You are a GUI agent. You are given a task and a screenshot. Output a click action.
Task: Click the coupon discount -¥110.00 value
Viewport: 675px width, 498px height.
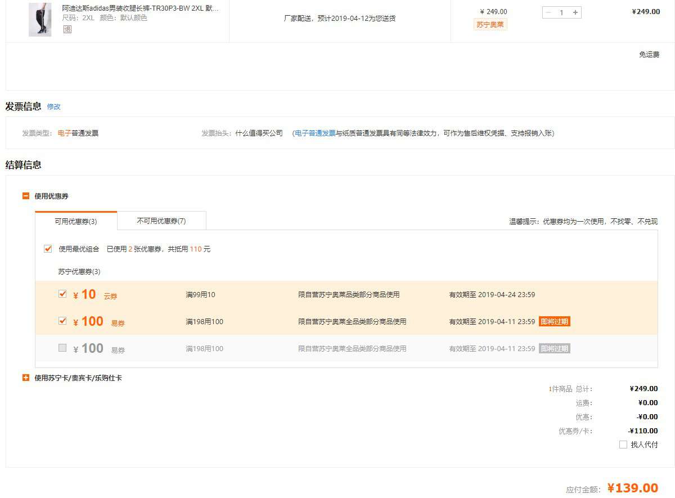point(643,431)
